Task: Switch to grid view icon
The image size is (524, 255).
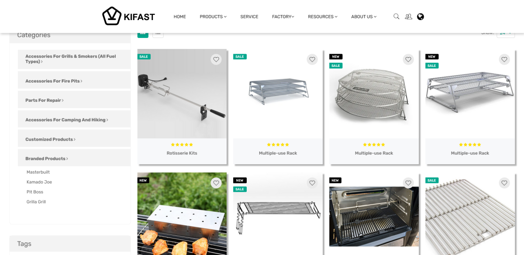Action: click(143, 33)
